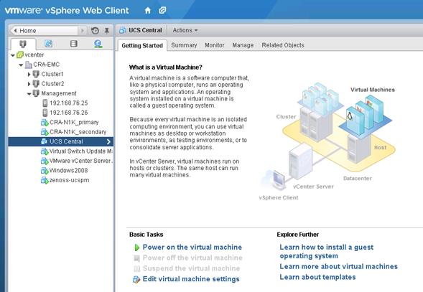
Task: Click the Management cluster icon
Action: pos(36,93)
